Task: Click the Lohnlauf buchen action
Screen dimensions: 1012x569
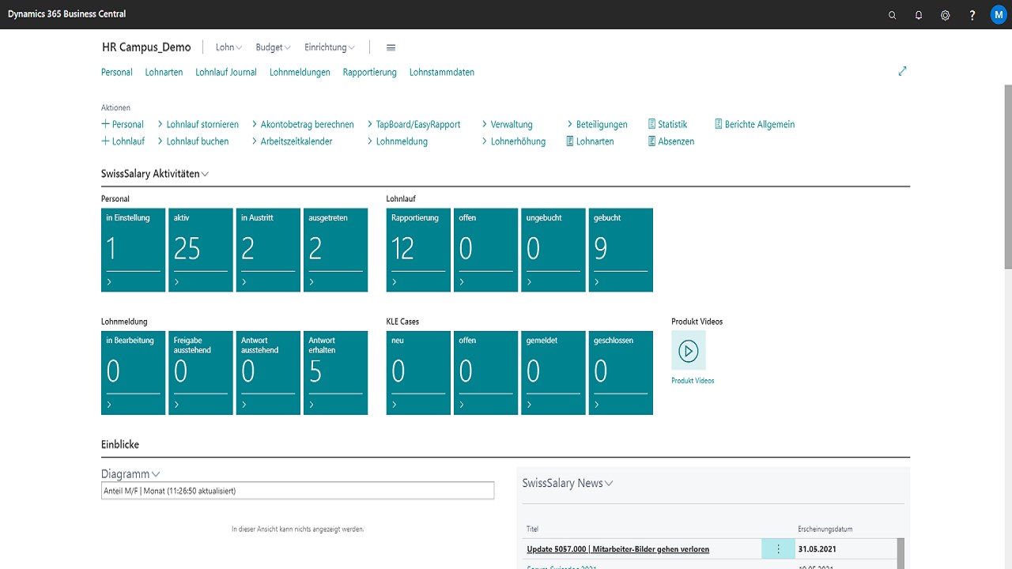Action: 193,141
